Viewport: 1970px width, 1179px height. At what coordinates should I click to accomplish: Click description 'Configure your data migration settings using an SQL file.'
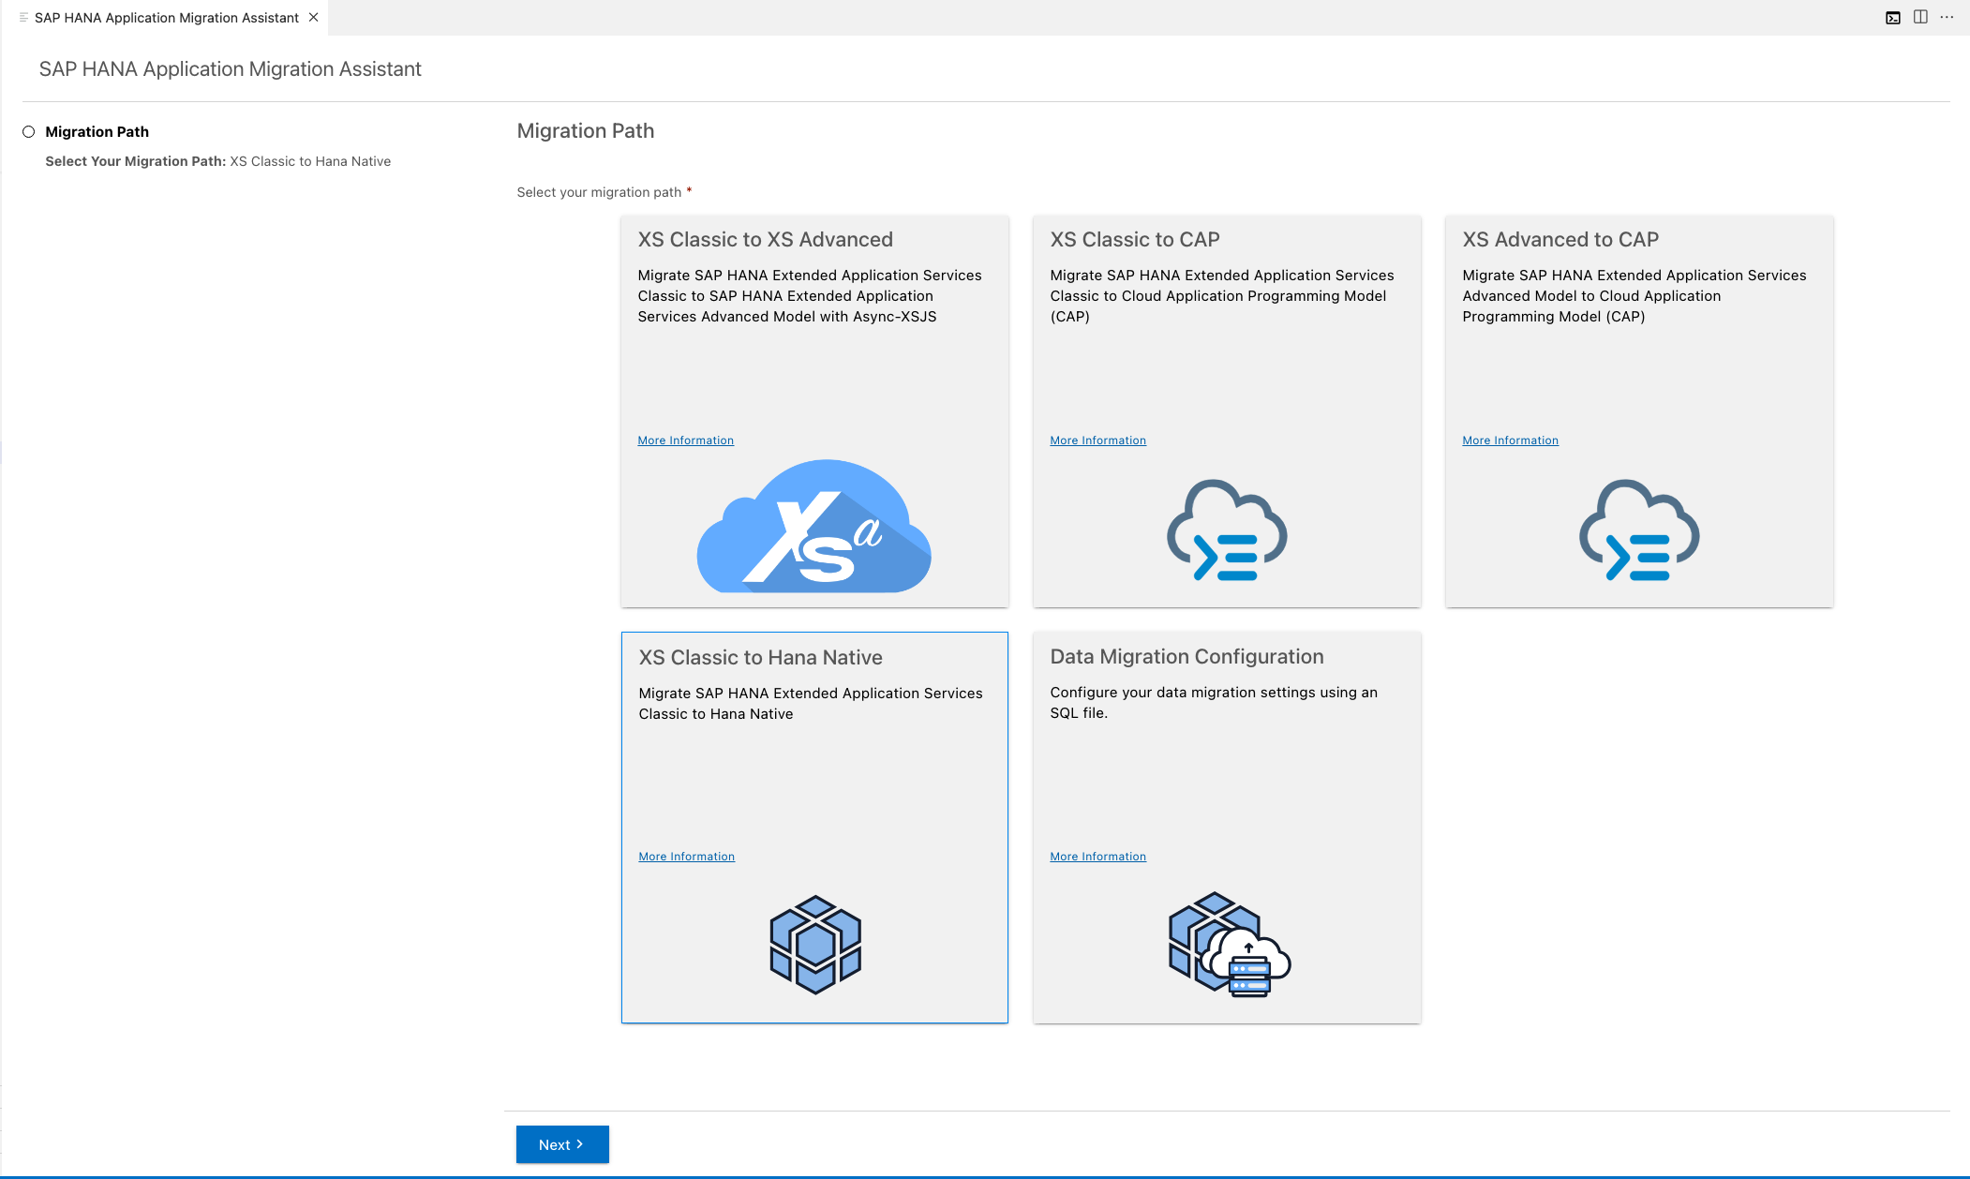coord(1214,703)
